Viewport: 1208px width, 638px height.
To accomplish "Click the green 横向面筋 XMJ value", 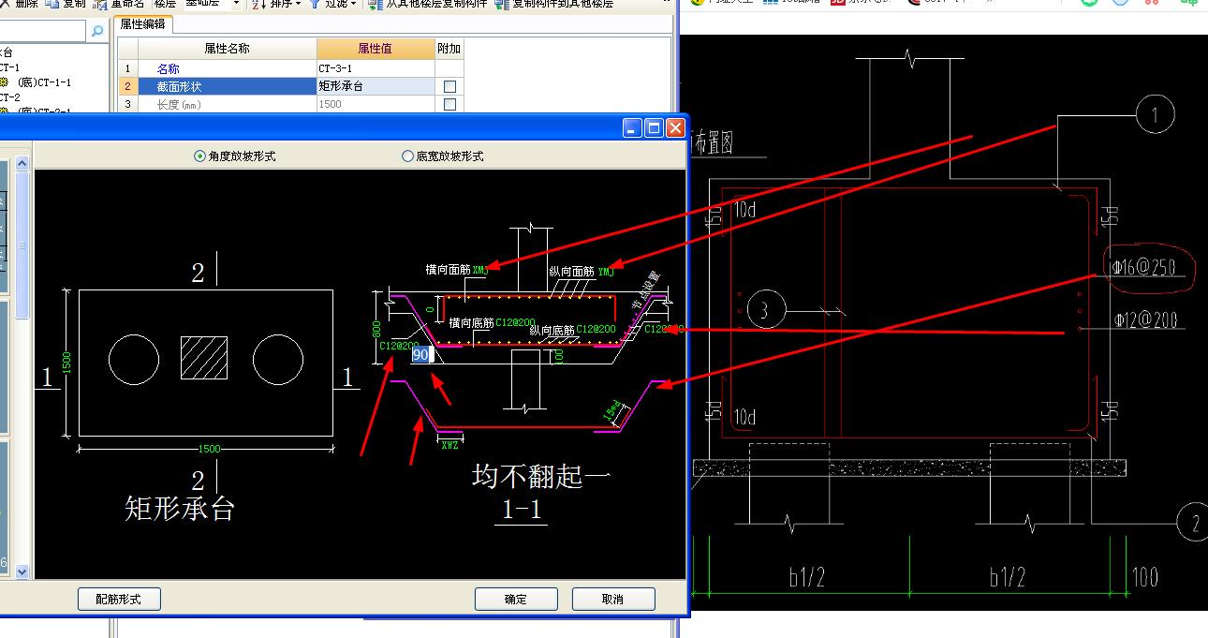I will pyautogui.click(x=479, y=269).
